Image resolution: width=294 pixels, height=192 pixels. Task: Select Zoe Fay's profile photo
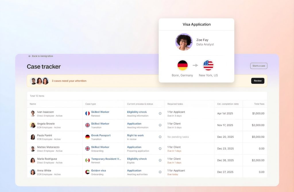(184, 42)
